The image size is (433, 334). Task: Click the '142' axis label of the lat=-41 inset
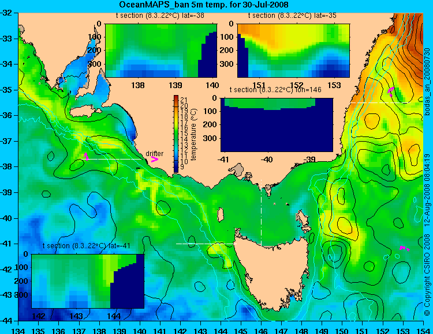pyautogui.click(x=39, y=316)
